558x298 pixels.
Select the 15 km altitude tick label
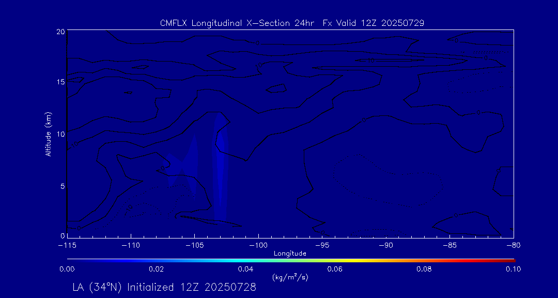coord(60,82)
